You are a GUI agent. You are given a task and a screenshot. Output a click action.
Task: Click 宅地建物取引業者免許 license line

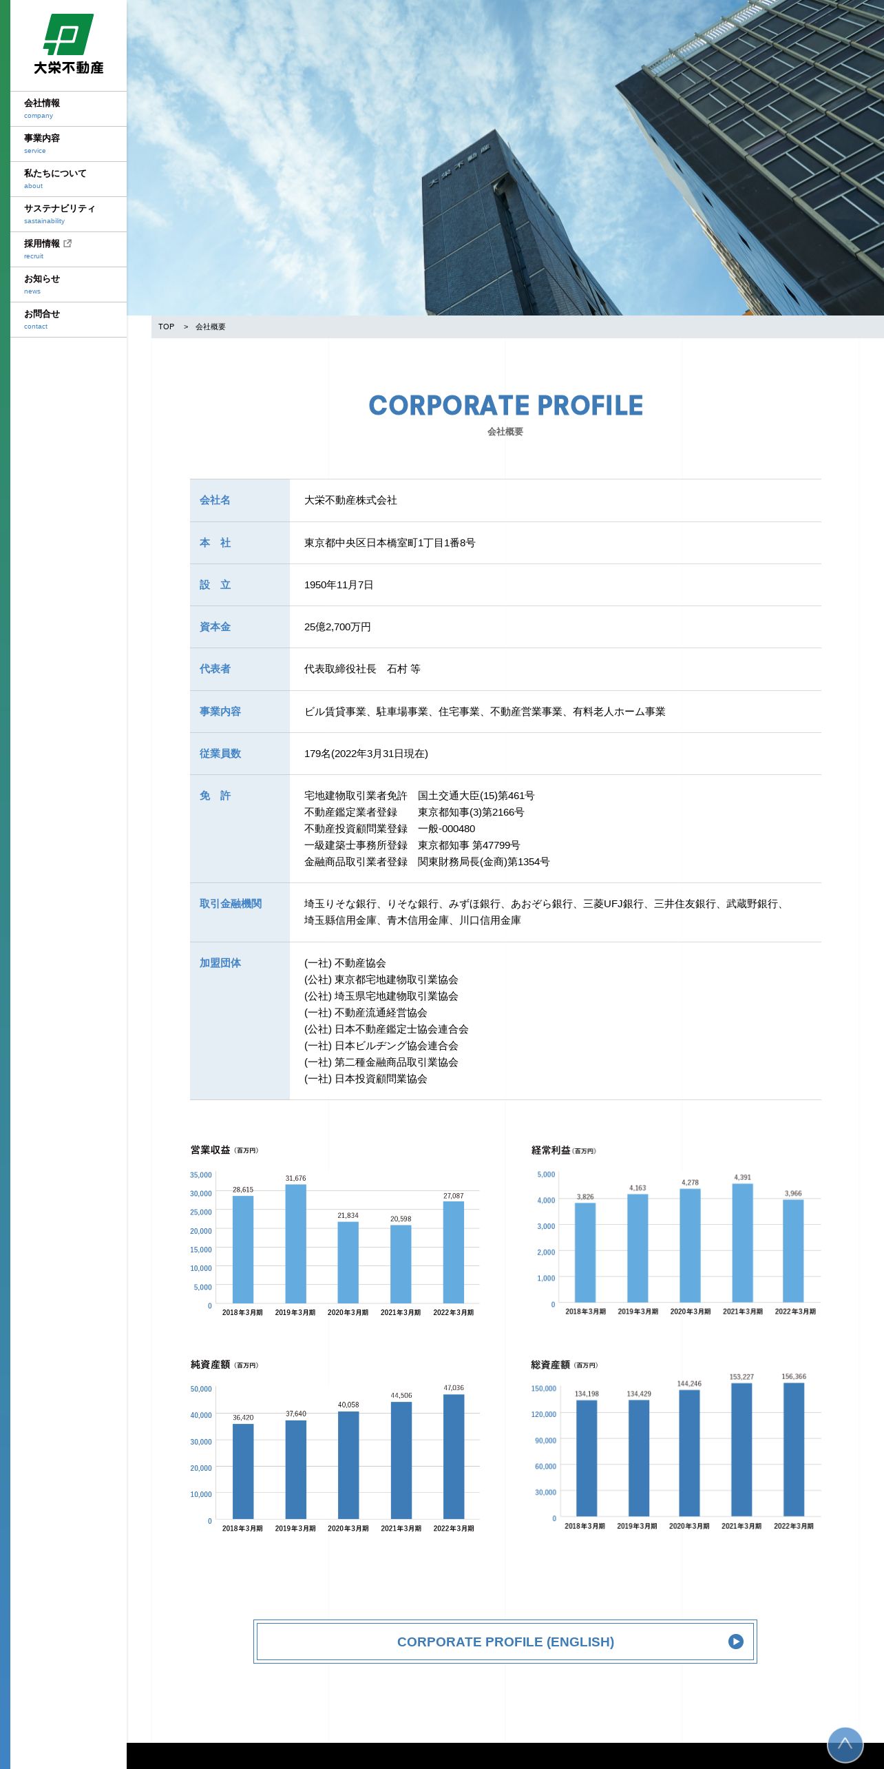pyautogui.click(x=419, y=796)
